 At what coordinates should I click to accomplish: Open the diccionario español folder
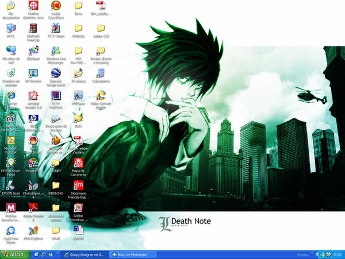click(x=56, y=212)
